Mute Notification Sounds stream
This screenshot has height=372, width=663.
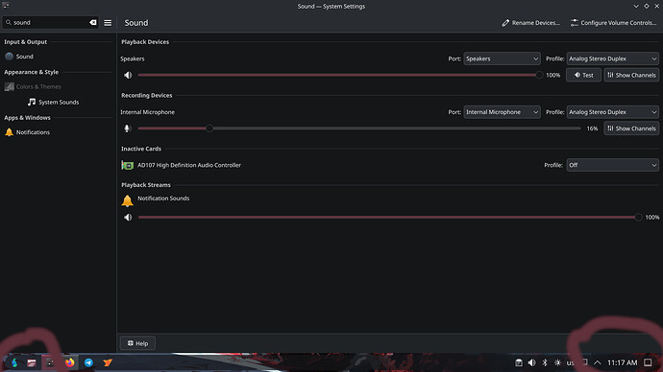(x=128, y=218)
